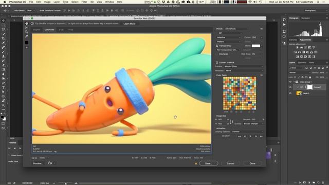Screen dimensions: 329x185
Task: Select the Zoom tool in main toolbar
Action: pos(4,105)
